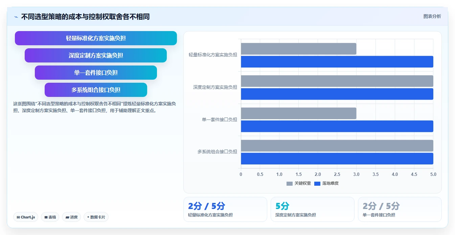Click the description paragraph starting 这张图围绕
Image resolution: width=455 pixels, height=235 pixels.
click(x=94, y=107)
